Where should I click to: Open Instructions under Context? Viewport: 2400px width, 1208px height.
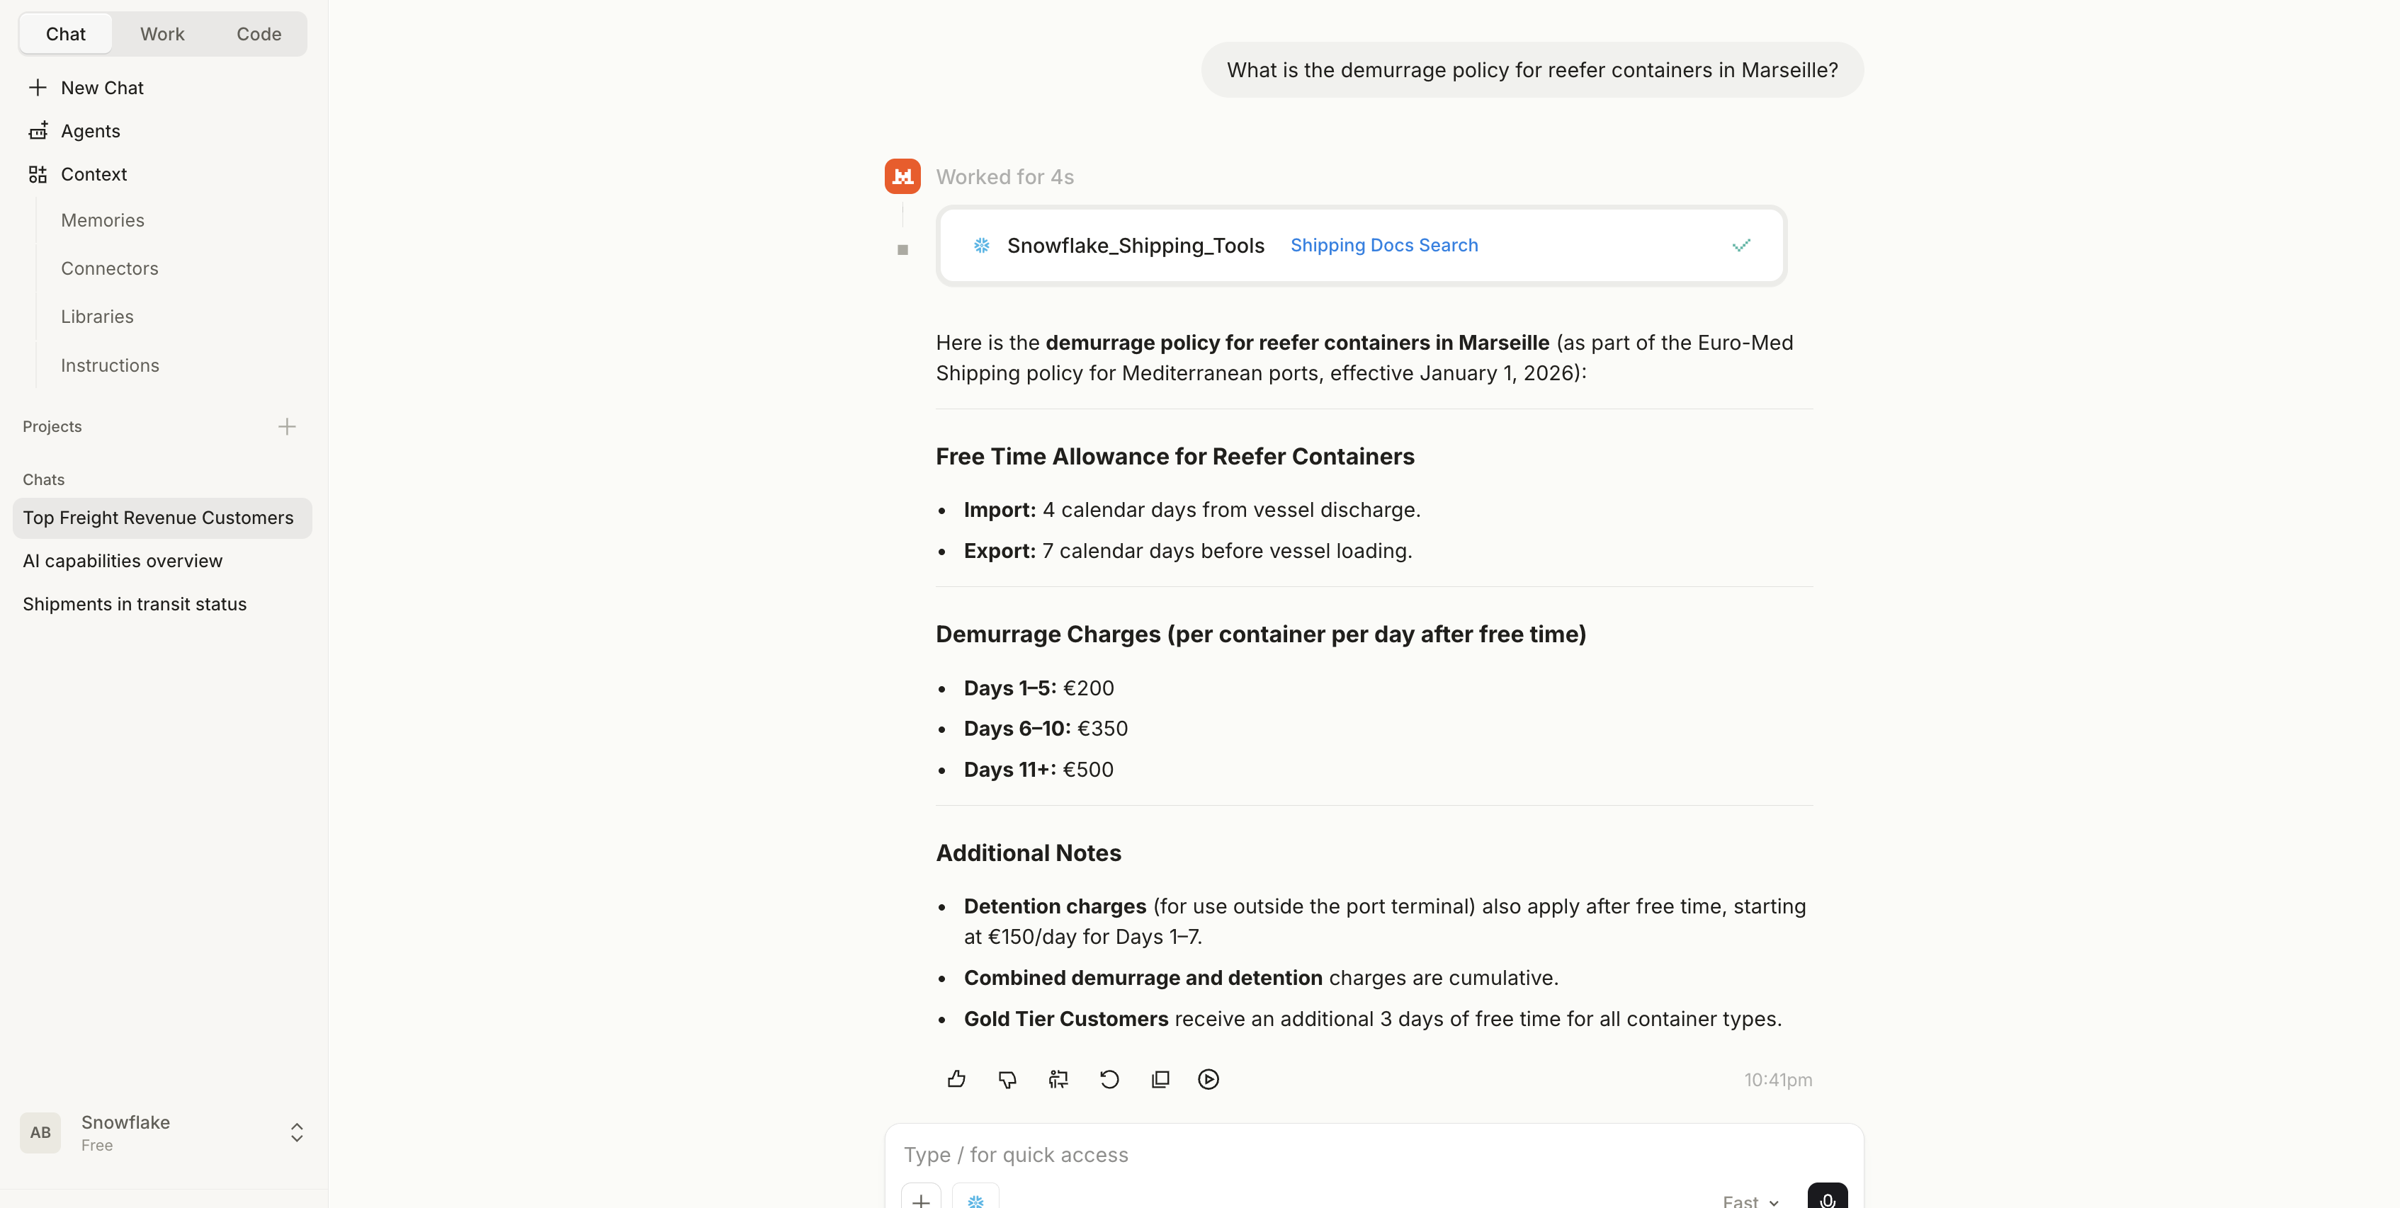(110, 366)
